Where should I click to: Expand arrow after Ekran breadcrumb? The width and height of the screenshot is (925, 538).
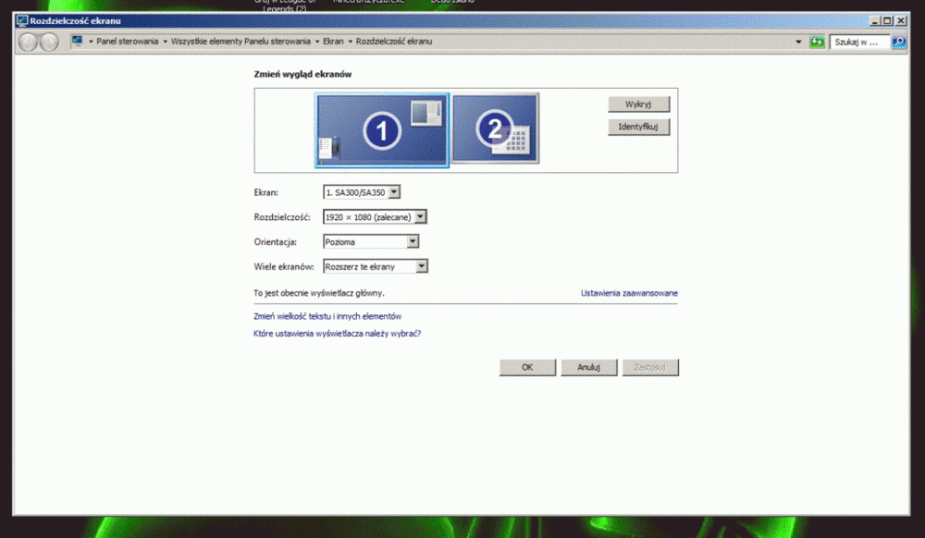(350, 42)
